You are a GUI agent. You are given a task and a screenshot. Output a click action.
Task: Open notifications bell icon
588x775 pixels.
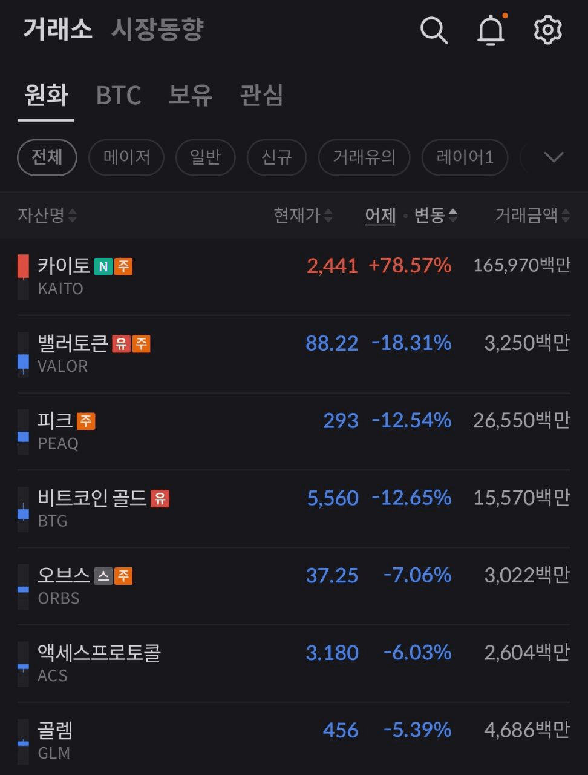point(491,30)
